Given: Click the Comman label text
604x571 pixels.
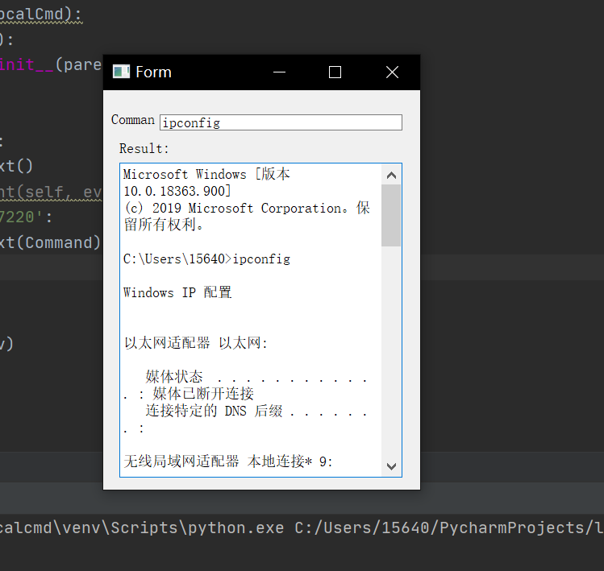Looking at the screenshot, I should (x=133, y=120).
